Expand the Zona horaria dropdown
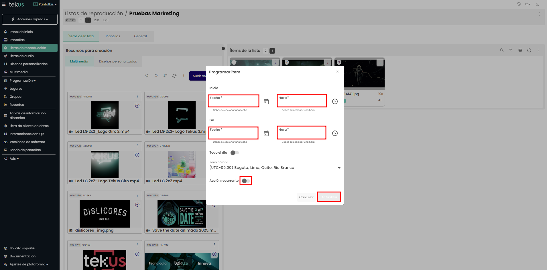The width and height of the screenshot is (547, 270). [339, 168]
